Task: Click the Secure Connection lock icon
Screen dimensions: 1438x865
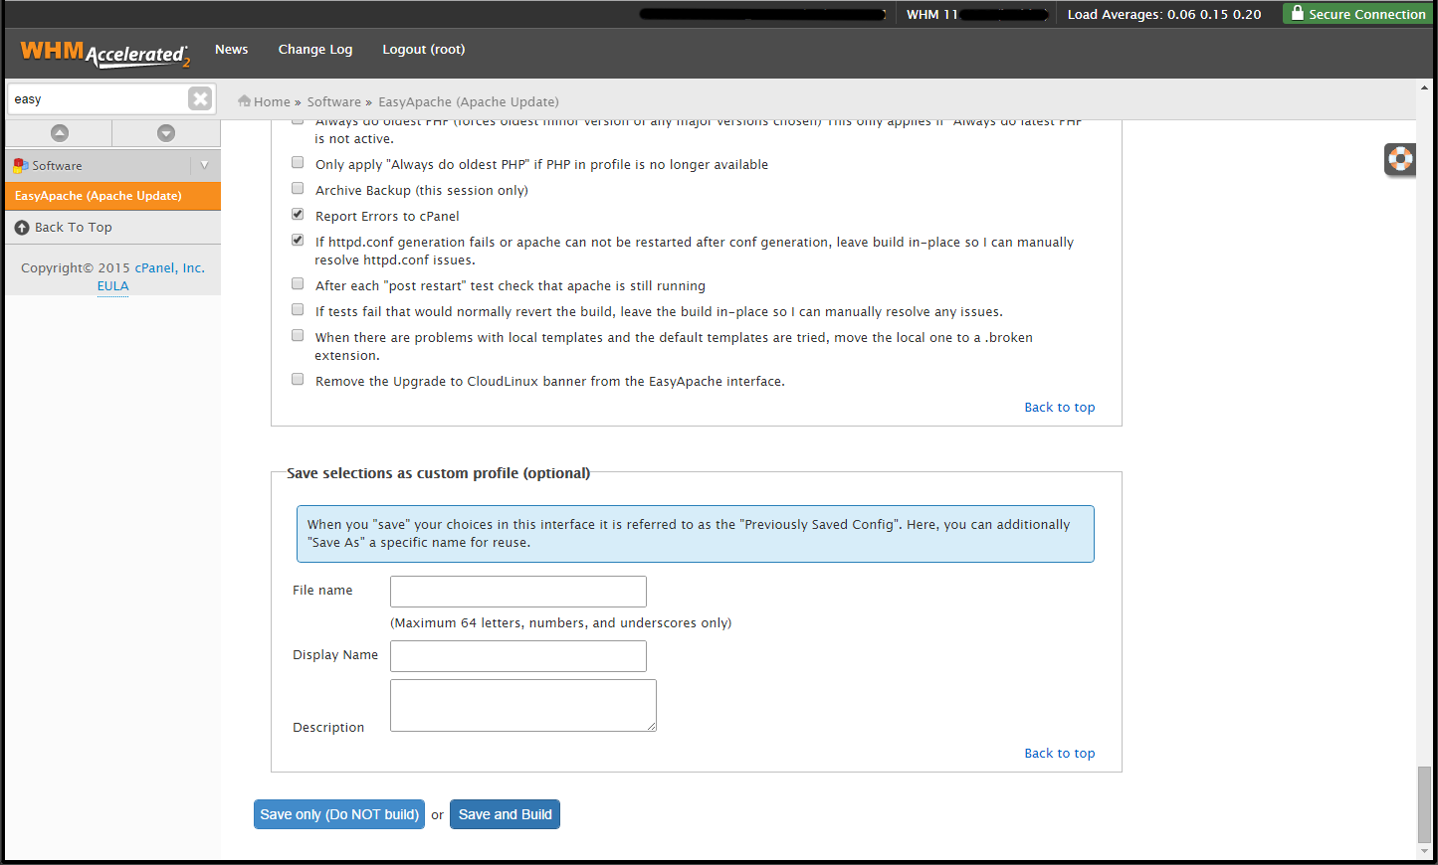Action: coord(1297,13)
